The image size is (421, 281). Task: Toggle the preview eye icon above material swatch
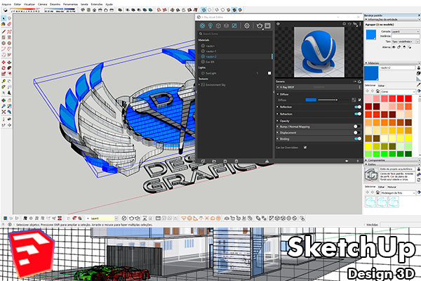278,24
